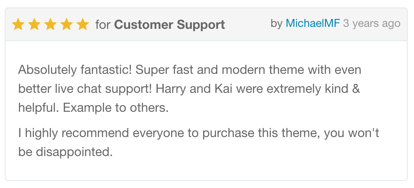Click the "Example to others." sentence

coord(116,107)
